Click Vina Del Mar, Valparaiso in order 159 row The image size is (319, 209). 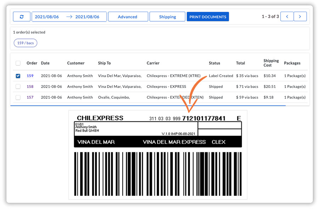(120, 76)
